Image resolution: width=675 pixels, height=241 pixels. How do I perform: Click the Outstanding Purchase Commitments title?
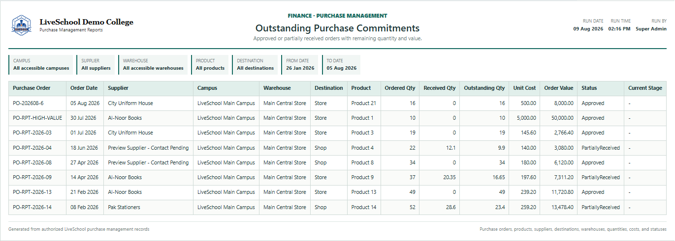(x=337, y=28)
